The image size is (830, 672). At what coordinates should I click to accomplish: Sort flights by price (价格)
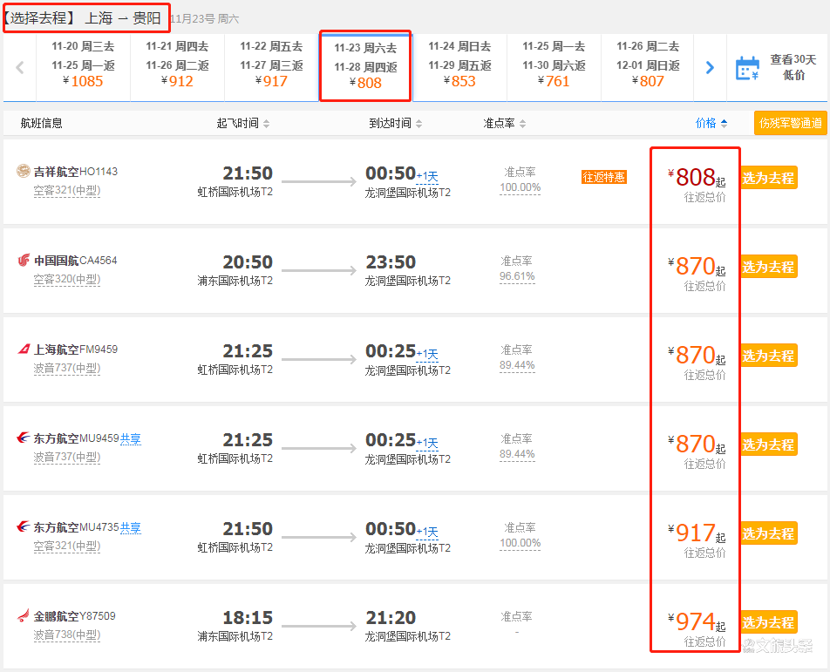point(711,123)
